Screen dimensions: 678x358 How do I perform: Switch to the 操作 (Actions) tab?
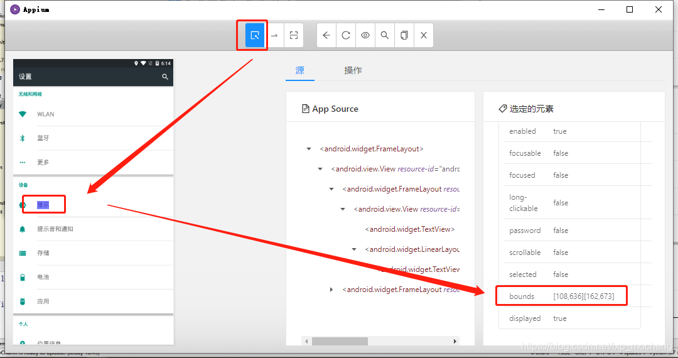353,70
